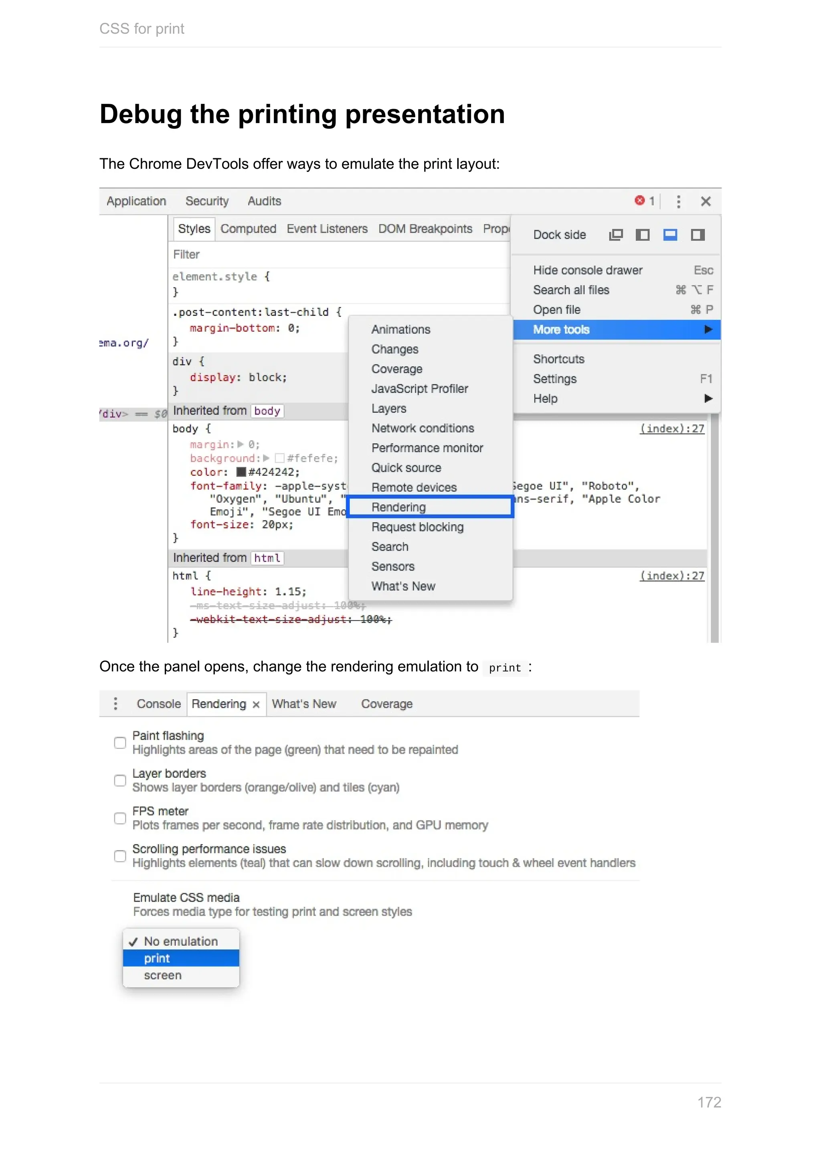
Task: Enable the Paint flashing checkbox
Action: (120, 743)
